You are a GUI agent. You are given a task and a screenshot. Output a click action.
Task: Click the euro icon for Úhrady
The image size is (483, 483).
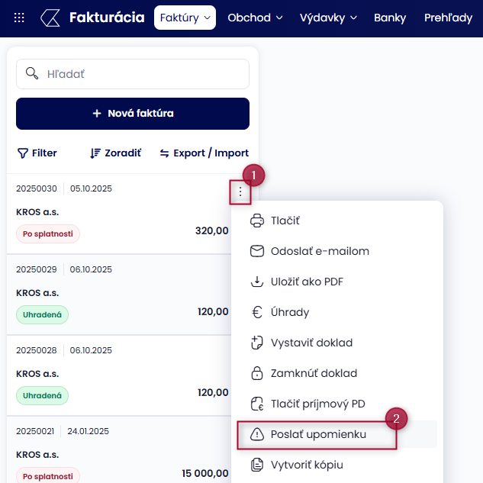click(x=257, y=312)
